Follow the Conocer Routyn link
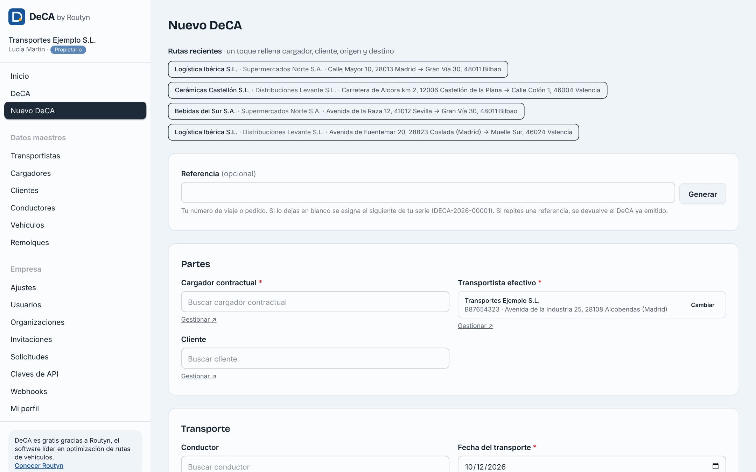756x472 pixels. tap(39, 466)
